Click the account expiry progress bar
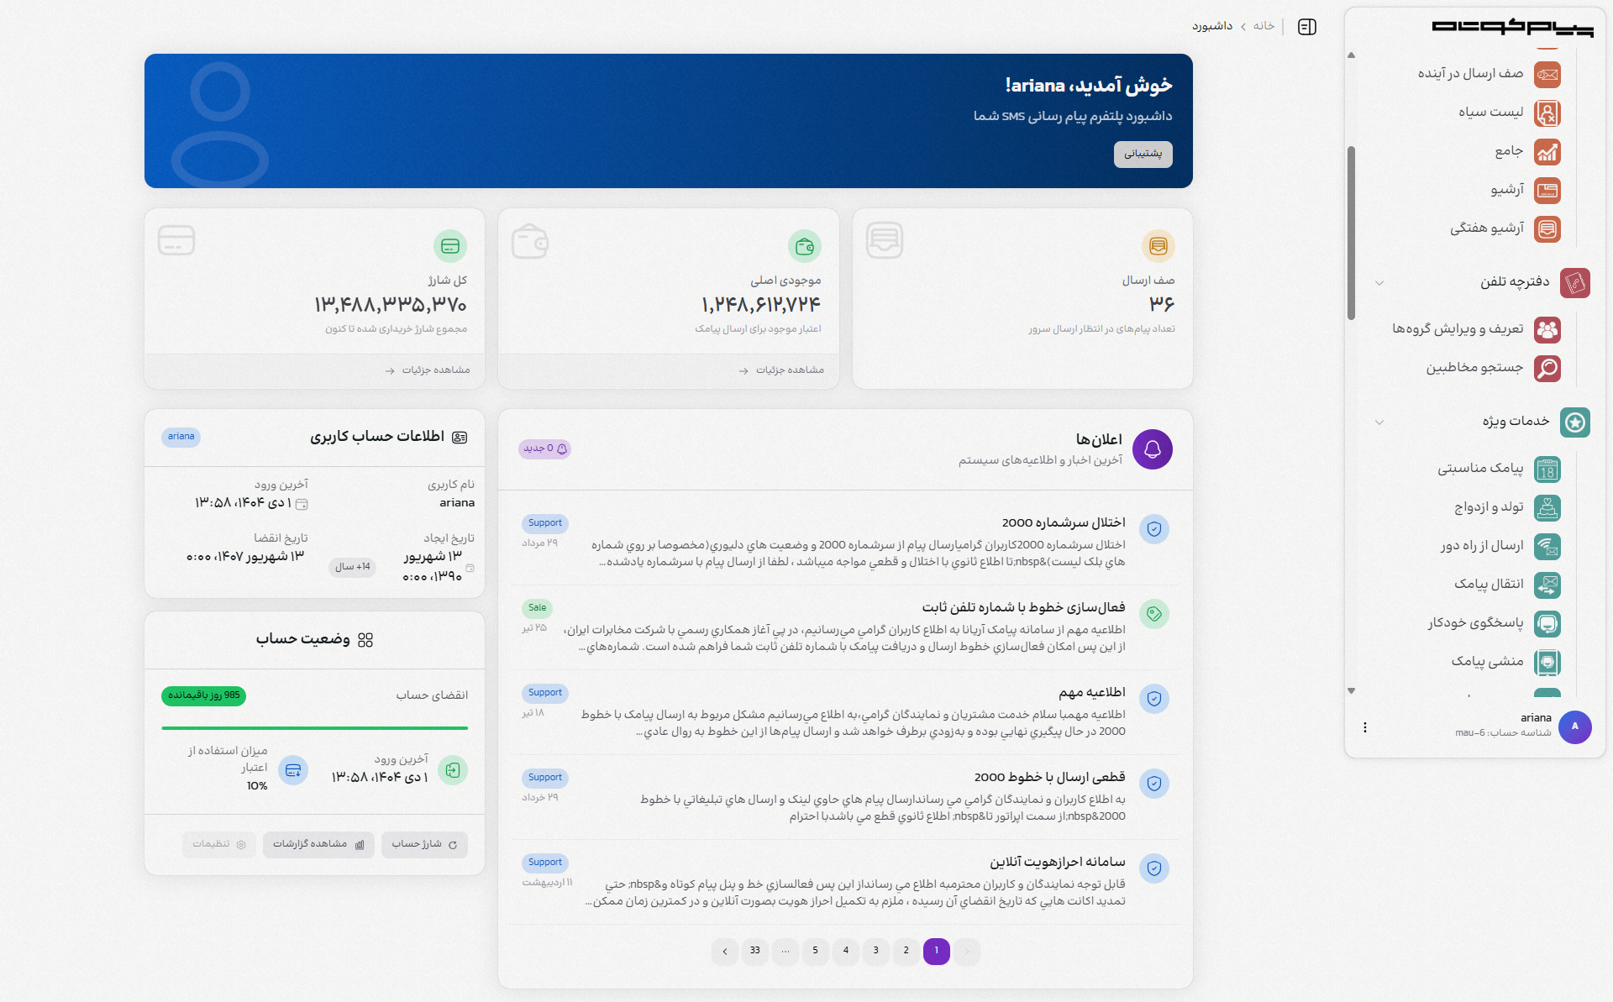 click(x=313, y=726)
